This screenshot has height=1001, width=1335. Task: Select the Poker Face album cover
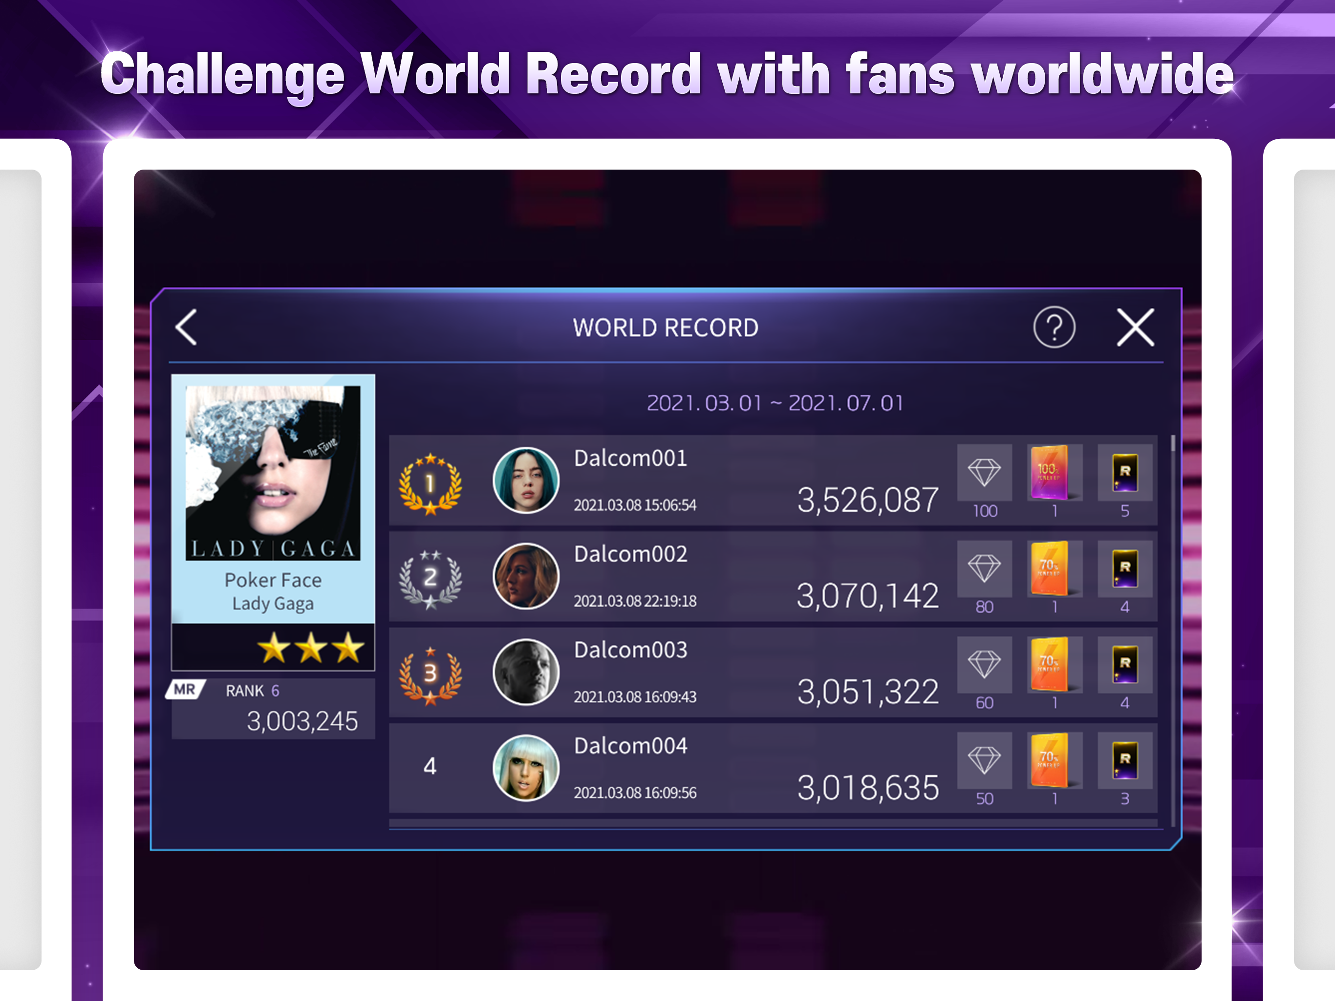coord(273,473)
